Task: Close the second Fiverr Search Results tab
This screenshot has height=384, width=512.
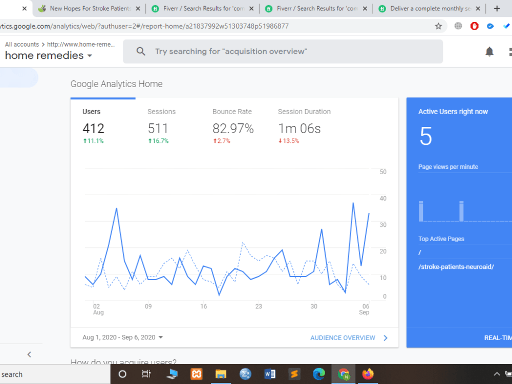Action: coord(365,9)
